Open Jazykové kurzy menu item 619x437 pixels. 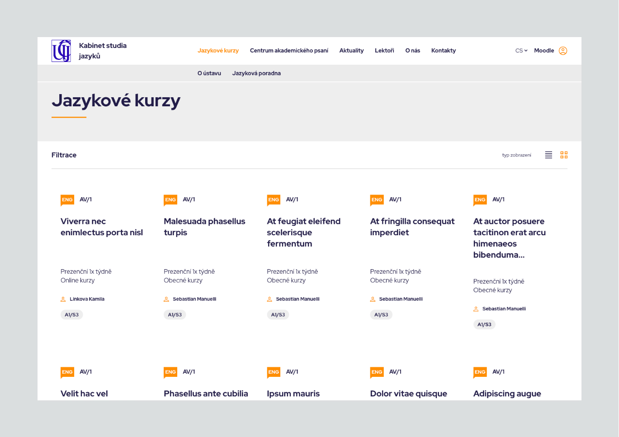tap(218, 51)
